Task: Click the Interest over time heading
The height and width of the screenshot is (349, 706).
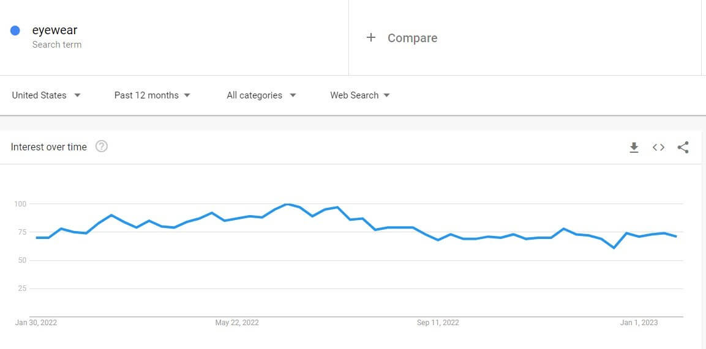Action: tap(48, 147)
